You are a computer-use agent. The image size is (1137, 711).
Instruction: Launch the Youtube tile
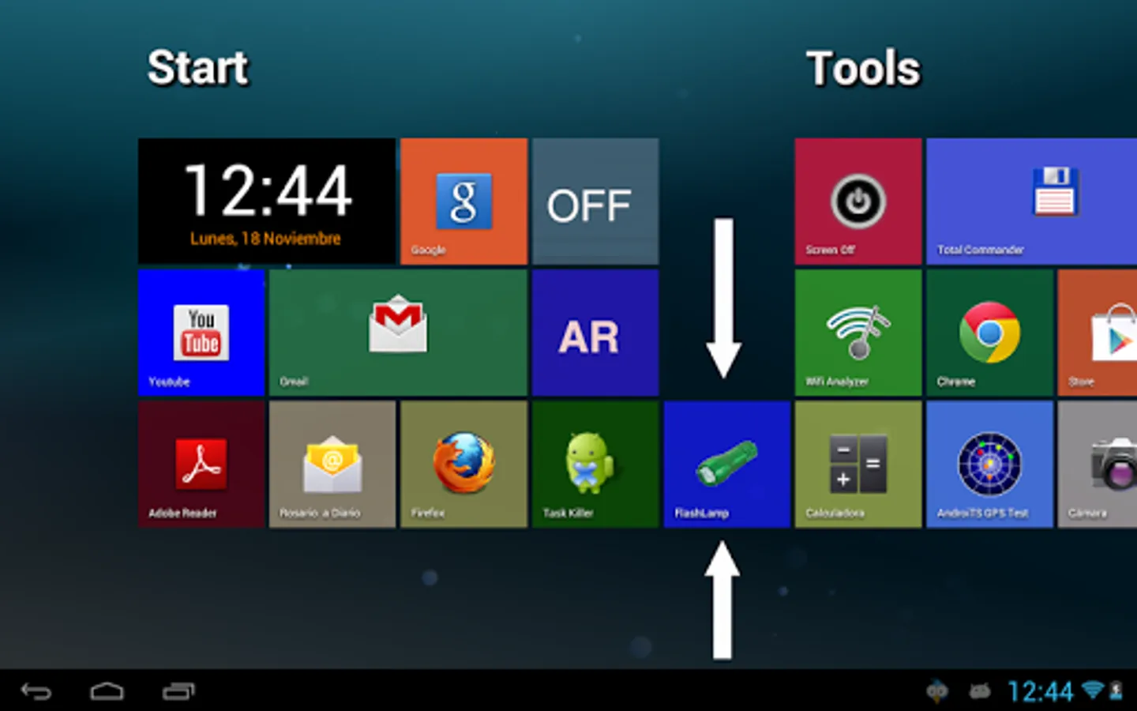click(x=201, y=333)
